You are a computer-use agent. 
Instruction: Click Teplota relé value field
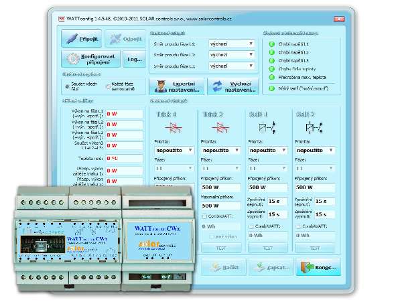124,158
